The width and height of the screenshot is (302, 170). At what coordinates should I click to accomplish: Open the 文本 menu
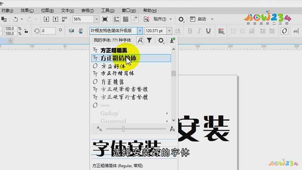point(68,11)
